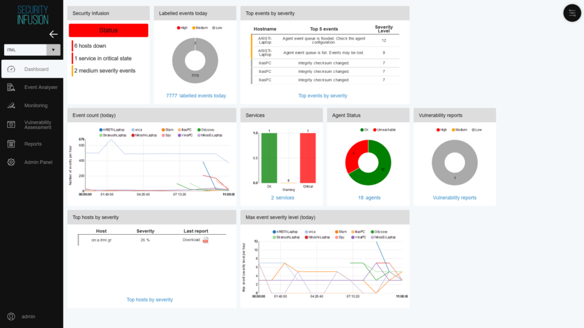Screen dimensions: 584x328
Task: Click the Admin Panel gear icon
Action: [x=11, y=162]
